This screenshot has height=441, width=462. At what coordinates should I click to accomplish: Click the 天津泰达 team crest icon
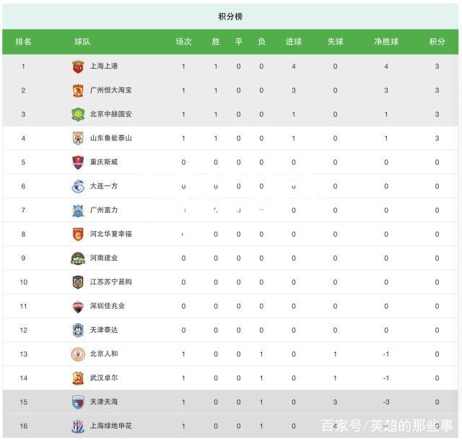point(78,331)
